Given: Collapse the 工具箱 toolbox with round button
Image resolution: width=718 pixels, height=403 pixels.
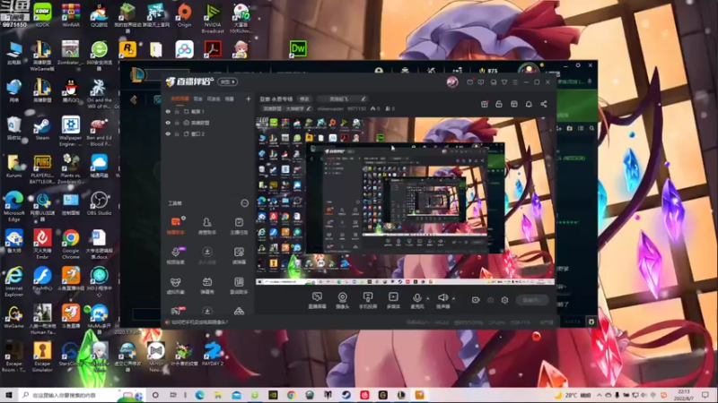Looking at the screenshot, I should [244, 203].
